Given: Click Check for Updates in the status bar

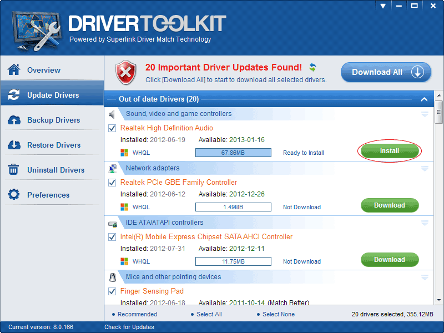Looking at the screenshot, I should tap(129, 327).
